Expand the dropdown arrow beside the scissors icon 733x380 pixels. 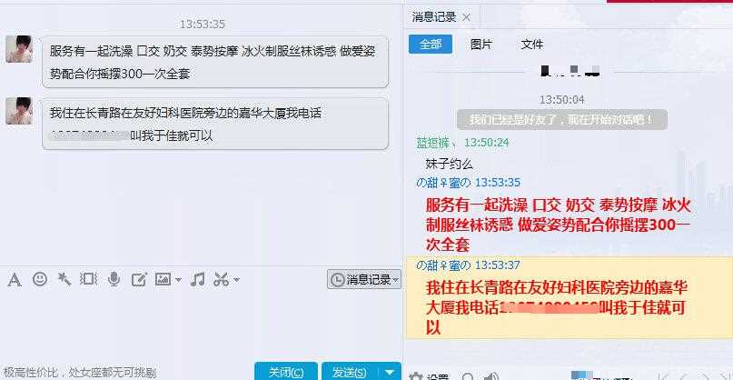[x=236, y=280]
